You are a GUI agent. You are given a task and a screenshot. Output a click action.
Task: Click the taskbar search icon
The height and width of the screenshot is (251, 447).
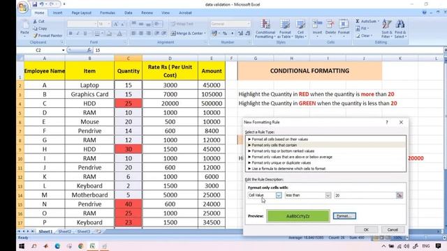[34, 246]
